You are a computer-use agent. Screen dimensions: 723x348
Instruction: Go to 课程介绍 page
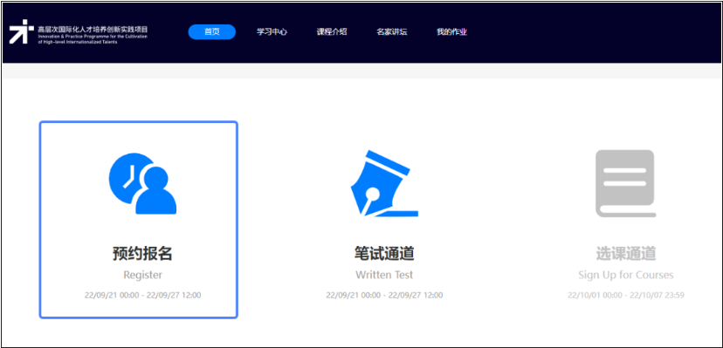click(x=332, y=32)
